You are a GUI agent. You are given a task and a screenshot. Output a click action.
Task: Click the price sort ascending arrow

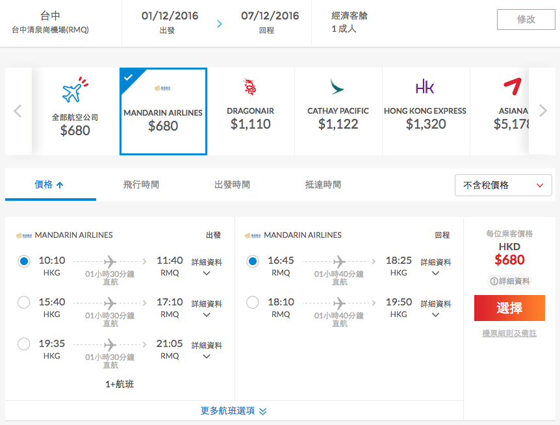[60, 185]
